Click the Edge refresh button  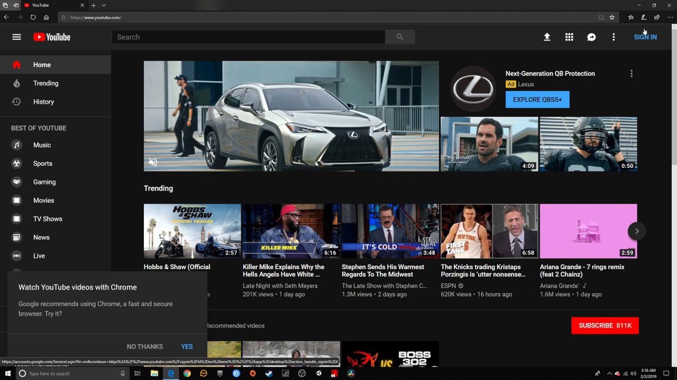pos(33,17)
